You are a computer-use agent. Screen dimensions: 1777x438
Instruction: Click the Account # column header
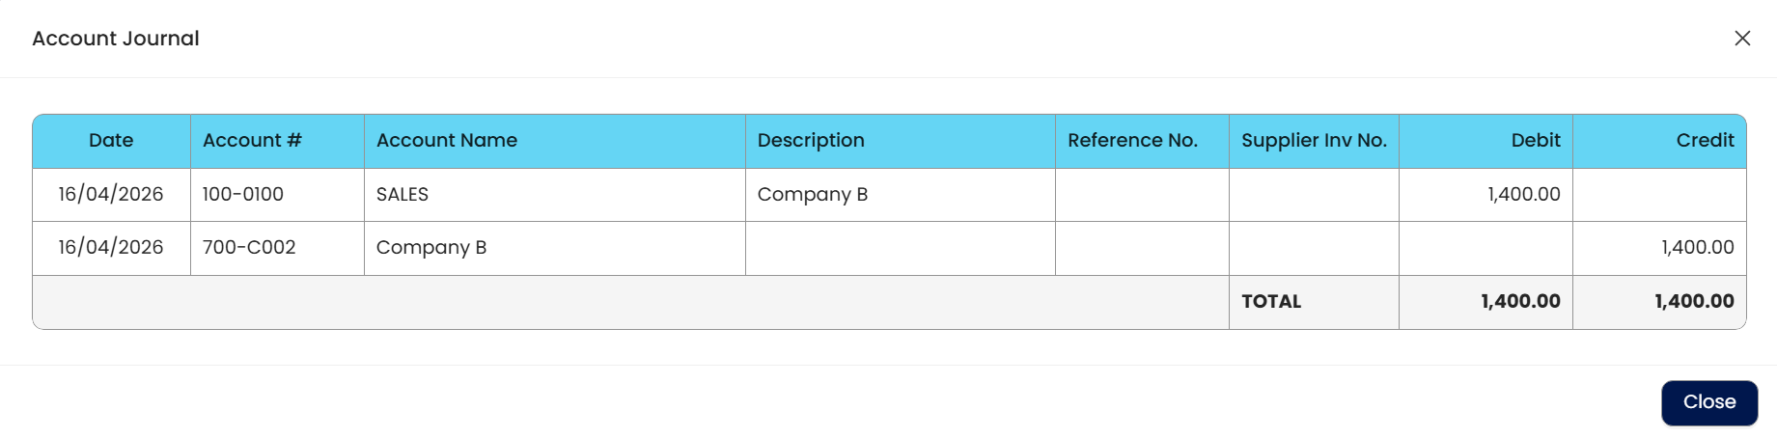[x=252, y=141]
